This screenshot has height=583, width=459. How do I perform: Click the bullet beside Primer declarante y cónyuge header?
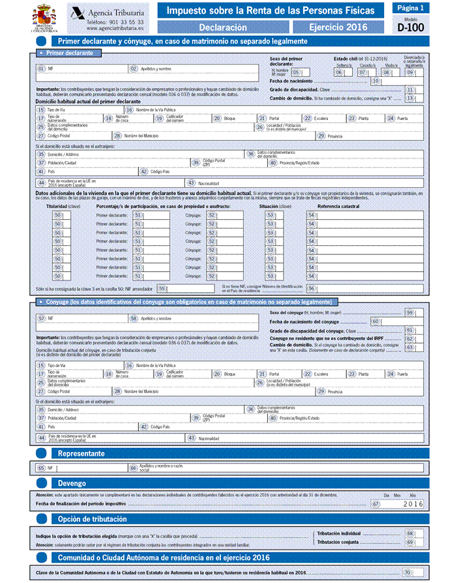tap(42, 40)
